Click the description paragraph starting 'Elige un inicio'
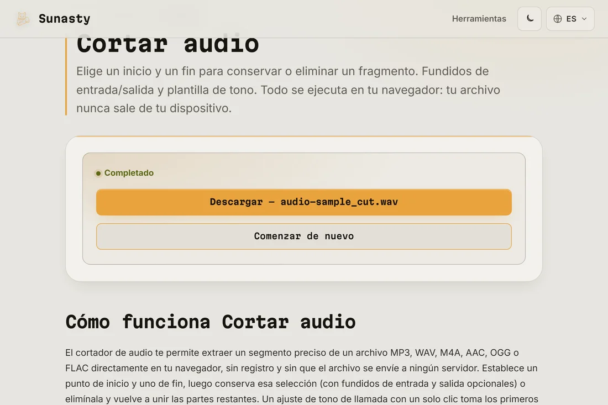 point(288,90)
